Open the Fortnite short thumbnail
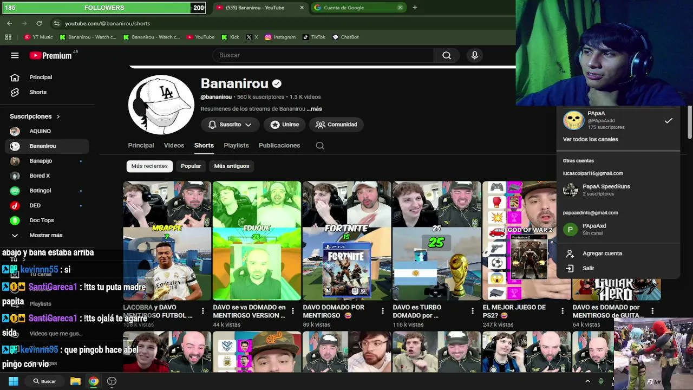693x390 pixels. point(346,240)
